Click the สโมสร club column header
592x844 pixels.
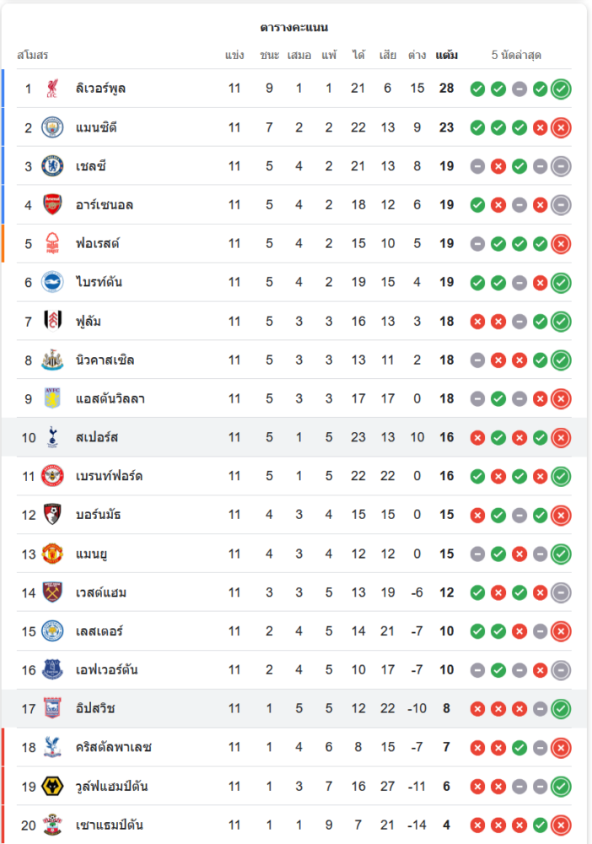[33, 56]
